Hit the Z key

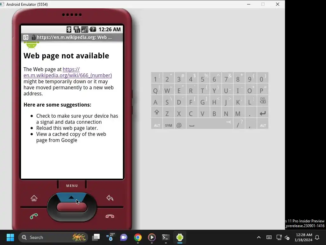pos(169,113)
